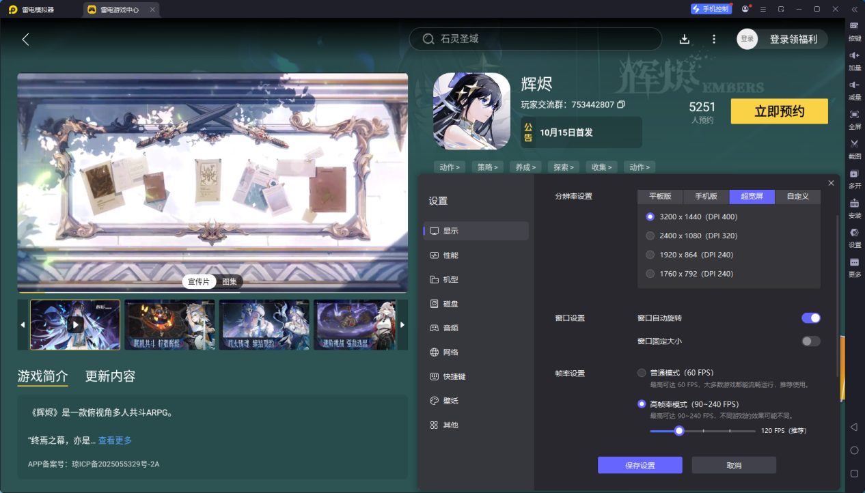
Task: Open the 网络 settings section
Action: point(476,352)
